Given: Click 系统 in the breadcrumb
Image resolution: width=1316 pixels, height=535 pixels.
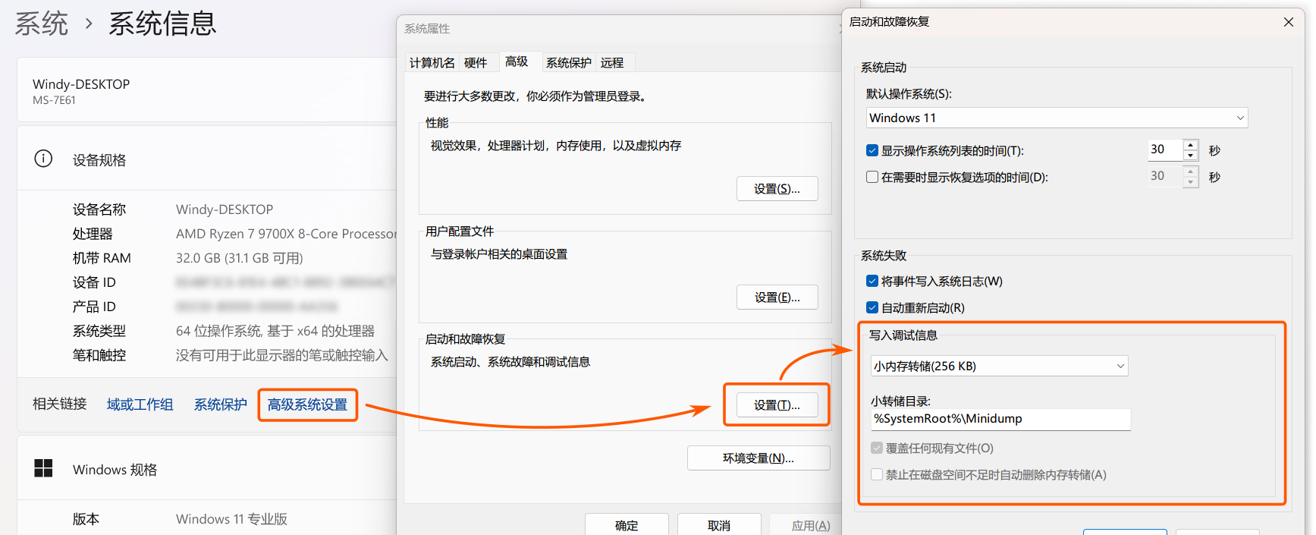Looking at the screenshot, I should click(x=42, y=24).
